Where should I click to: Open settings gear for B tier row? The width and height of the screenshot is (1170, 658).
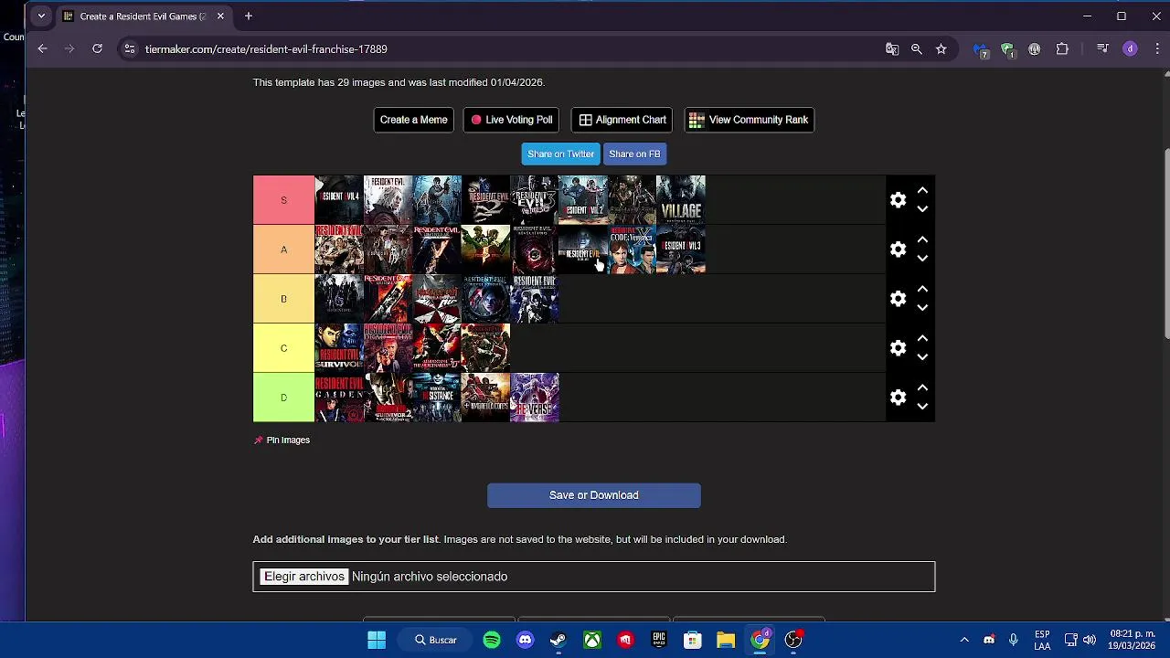pyautogui.click(x=898, y=299)
